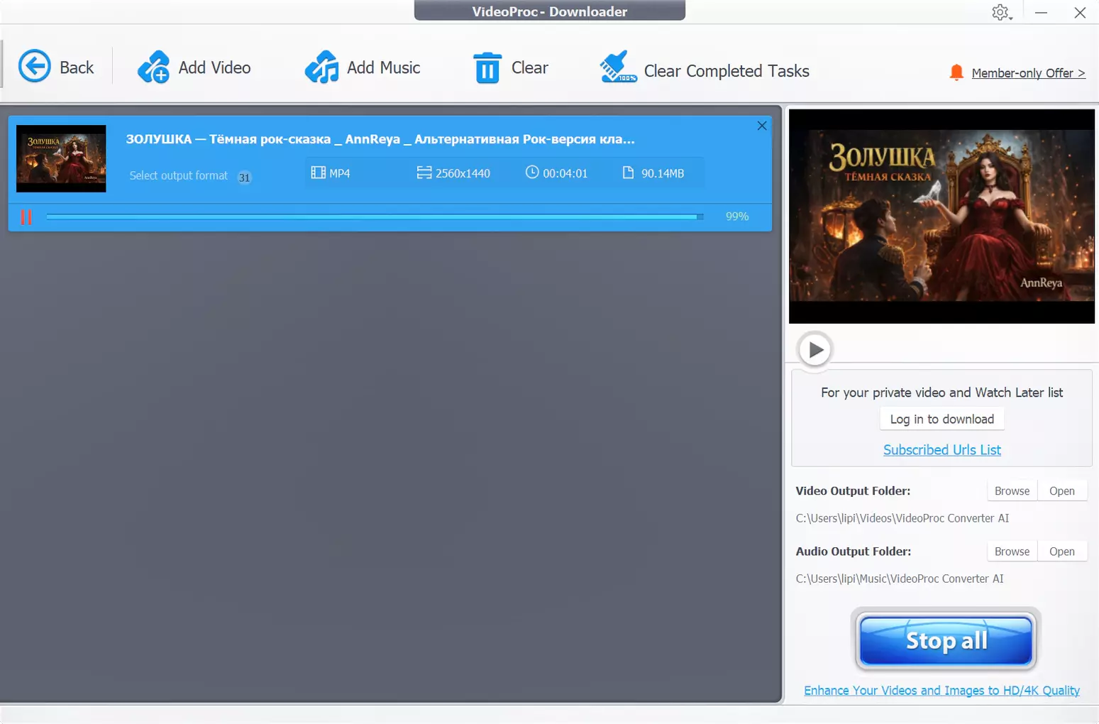Click the MP4 format entry
1099x724 pixels.
(331, 173)
